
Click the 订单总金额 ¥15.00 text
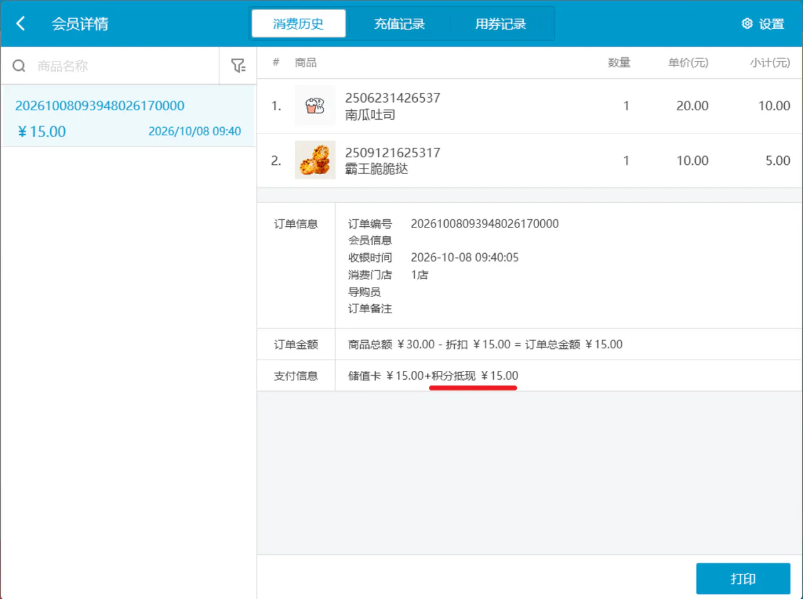[x=574, y=345]
